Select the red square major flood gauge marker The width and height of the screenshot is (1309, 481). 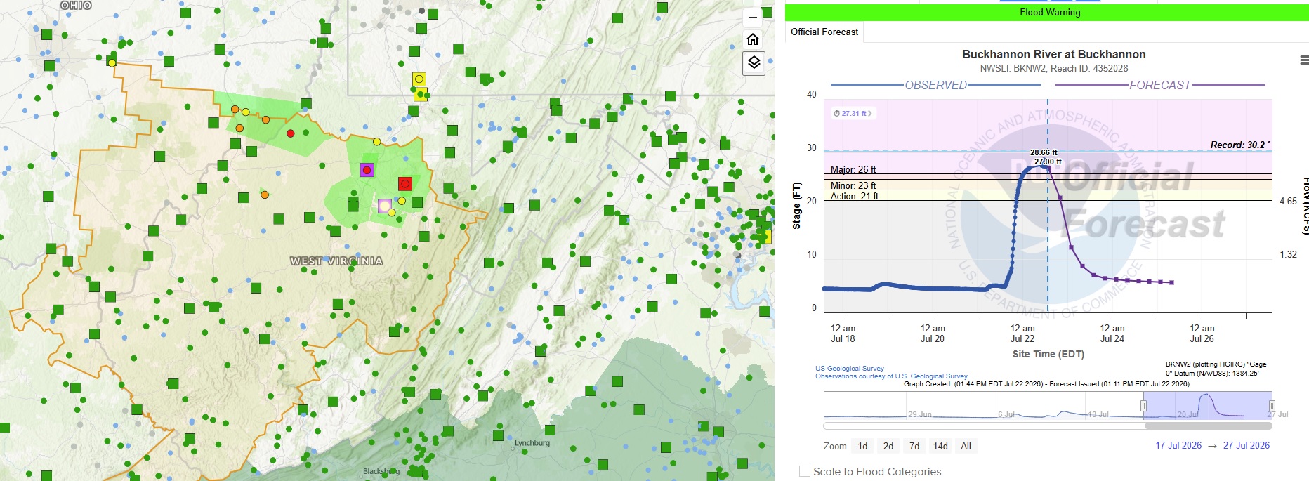405,183
